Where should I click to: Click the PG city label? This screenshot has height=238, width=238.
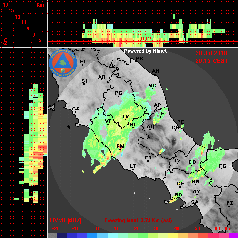coord(119,93)
